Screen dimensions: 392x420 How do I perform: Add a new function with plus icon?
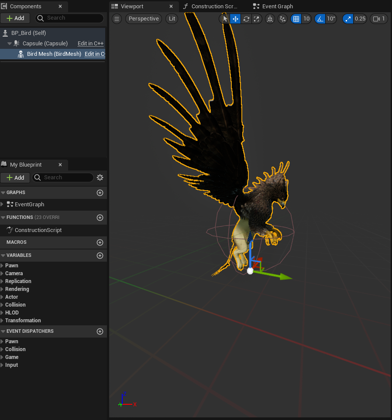[100, 218]
